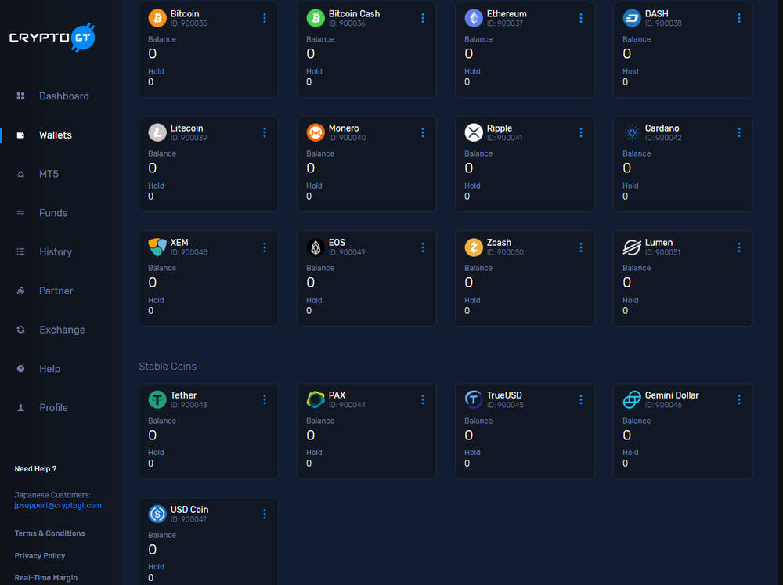Click the Bitcoin Cash coin icon
Screen dimensions: 783x585
click(x=316, y=18)
